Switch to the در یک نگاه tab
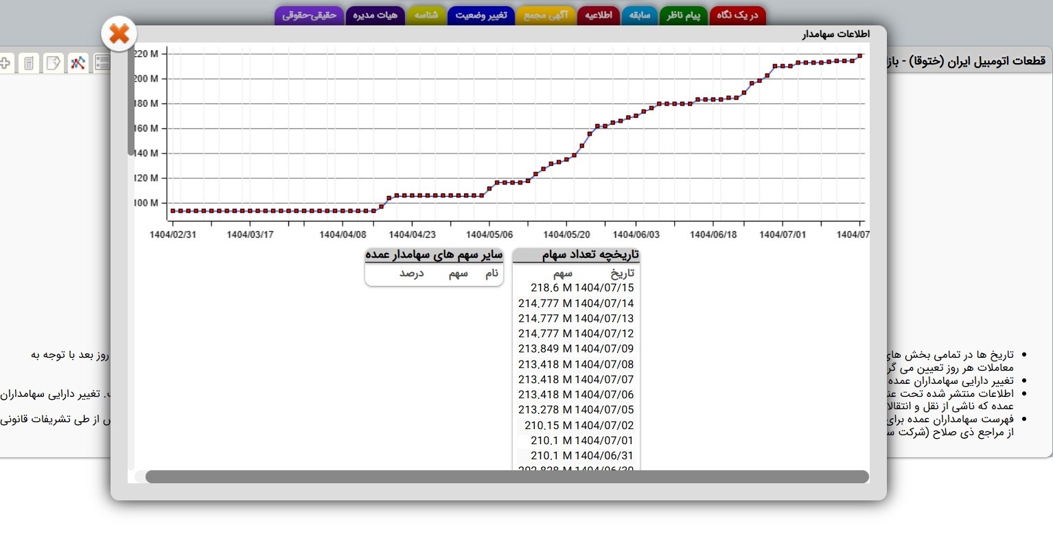The width and height of the screenshot is (1053, 534). [737, 15]
